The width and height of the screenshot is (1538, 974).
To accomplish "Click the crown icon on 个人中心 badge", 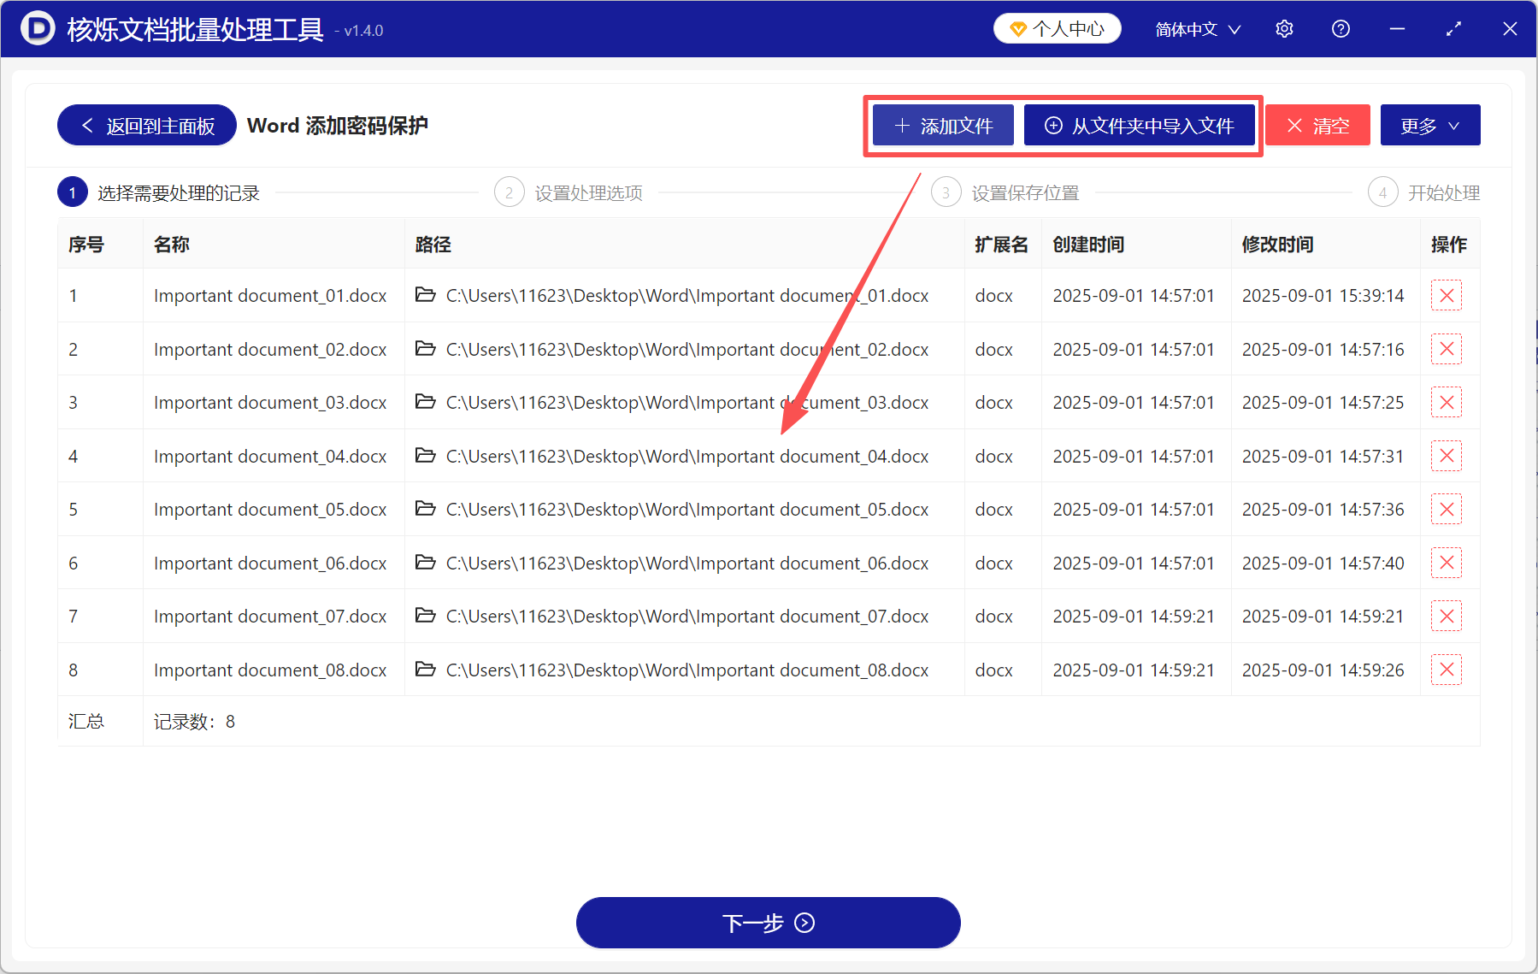I will tap(1017, 27).
